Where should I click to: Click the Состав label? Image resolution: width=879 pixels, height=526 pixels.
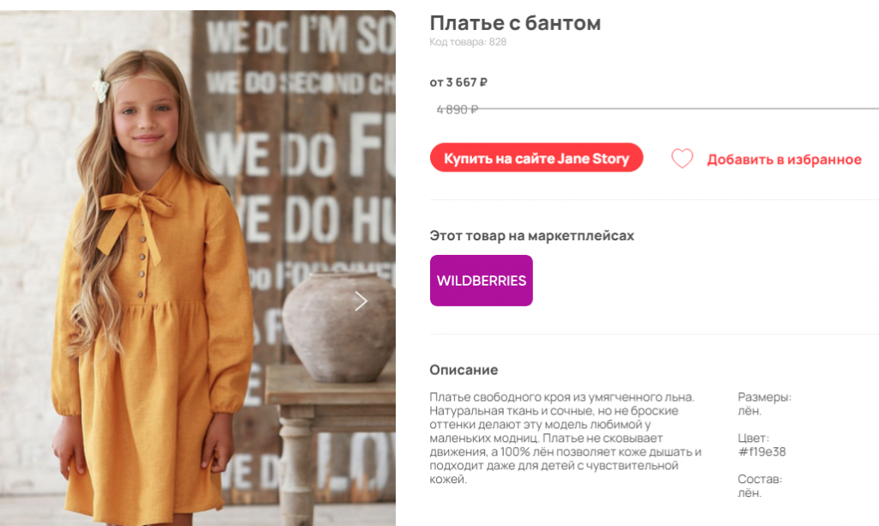(760, 480)
